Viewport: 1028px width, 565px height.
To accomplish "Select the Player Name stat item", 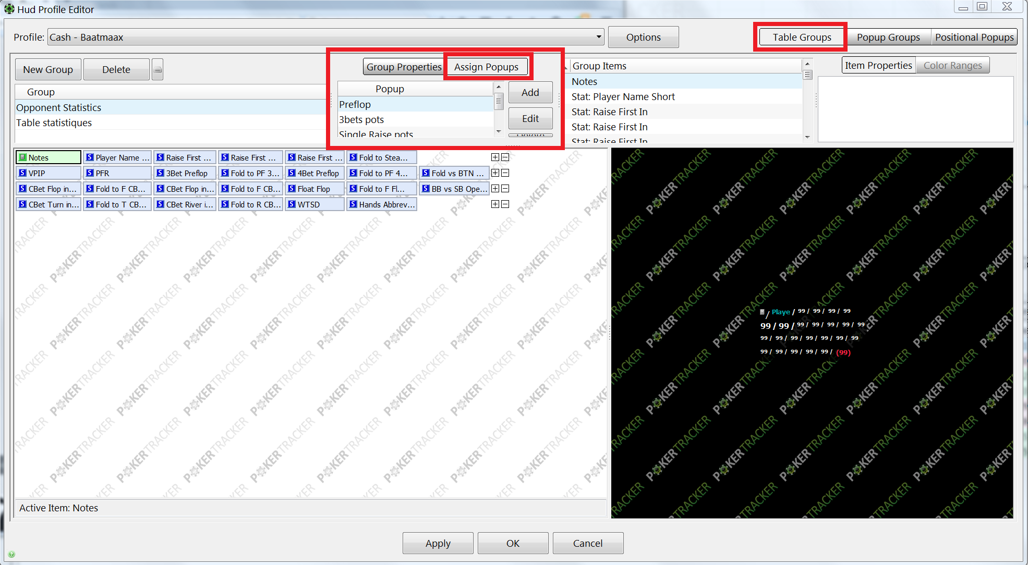I will click(x=117, y=157).
